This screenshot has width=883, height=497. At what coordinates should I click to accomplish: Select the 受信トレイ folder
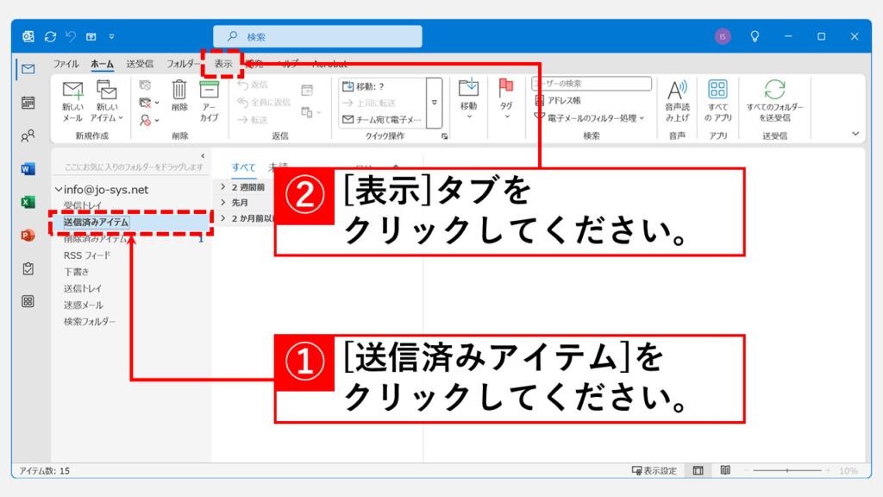point(83,205)
